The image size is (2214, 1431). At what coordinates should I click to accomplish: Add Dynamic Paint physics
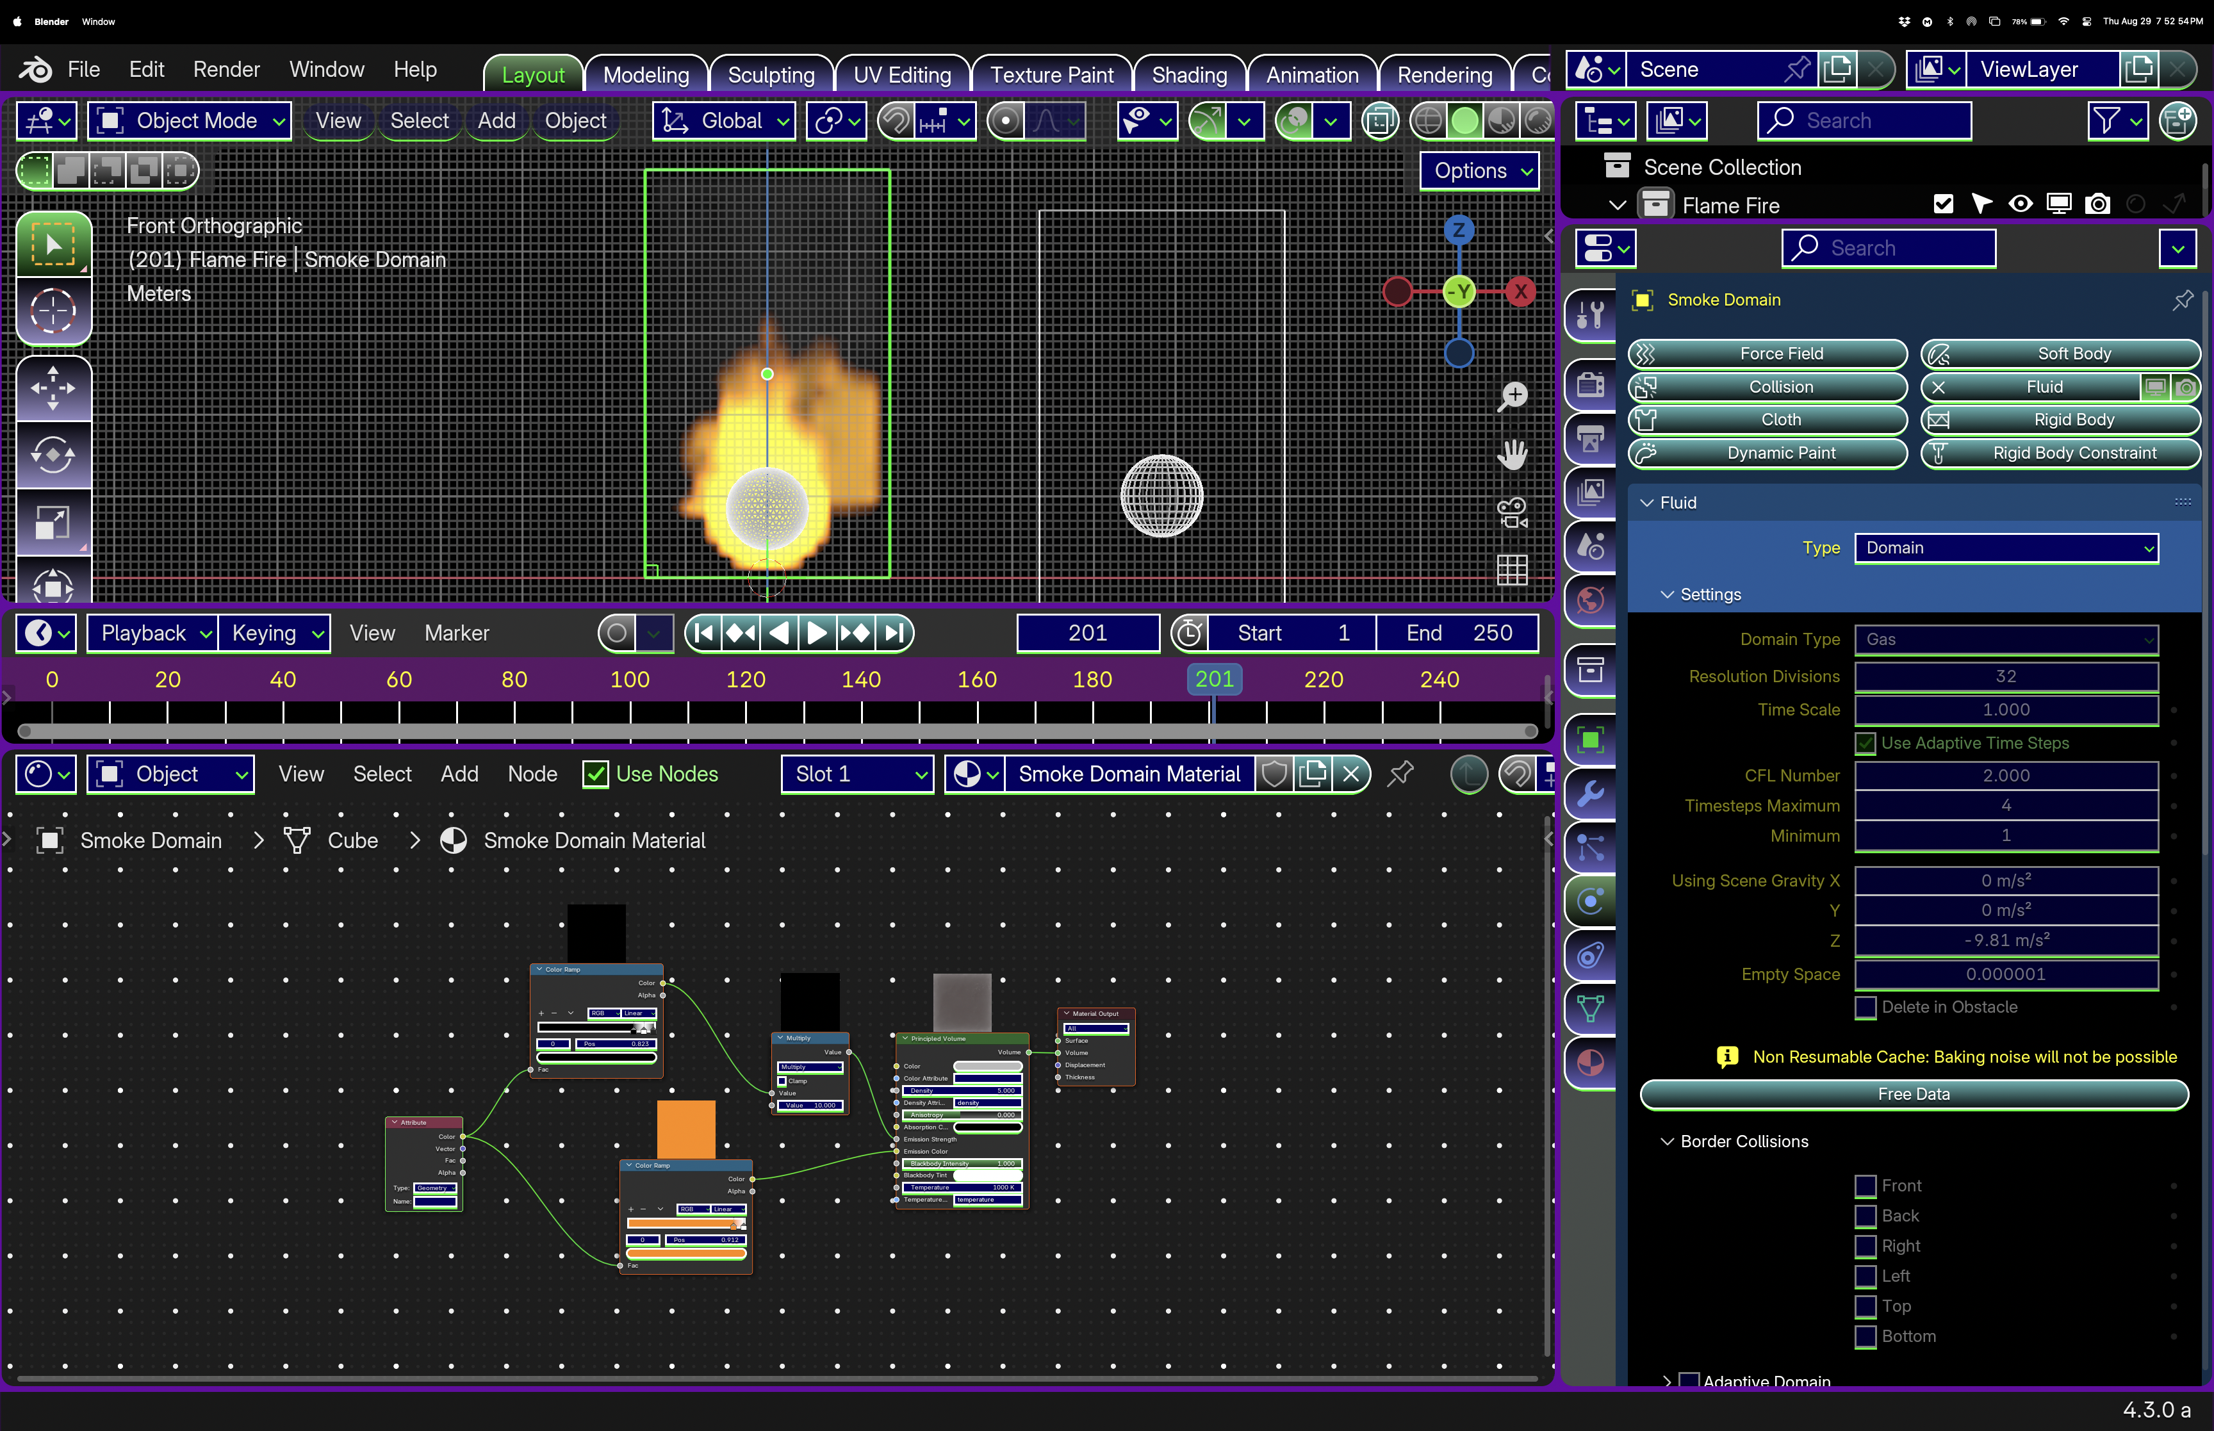(1767, 454)
